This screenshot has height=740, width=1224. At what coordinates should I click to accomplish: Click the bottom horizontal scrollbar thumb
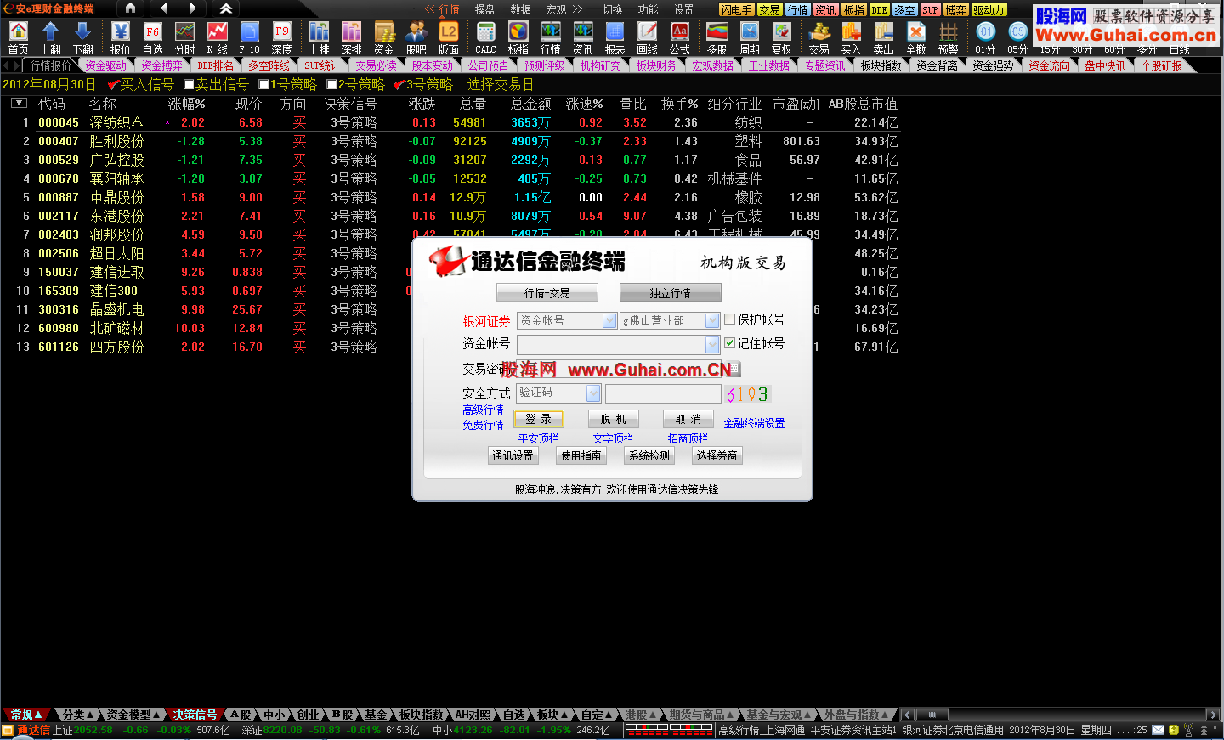click(932, 715)
